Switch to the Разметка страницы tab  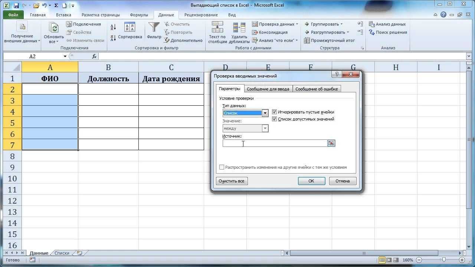pyautogui.click(x=101, y=15)
